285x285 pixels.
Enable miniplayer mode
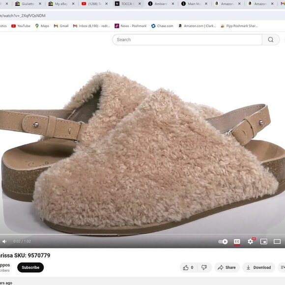click(264, 241)
